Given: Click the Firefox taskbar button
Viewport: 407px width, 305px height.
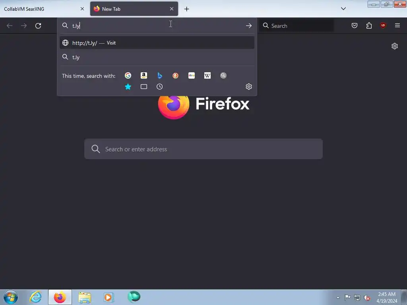Looking at the screenshot, I should (x=60, y=297).
